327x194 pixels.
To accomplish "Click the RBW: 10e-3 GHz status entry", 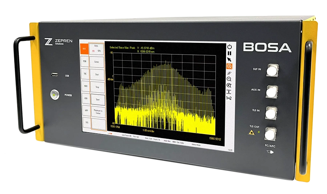I will click(178, 142).
